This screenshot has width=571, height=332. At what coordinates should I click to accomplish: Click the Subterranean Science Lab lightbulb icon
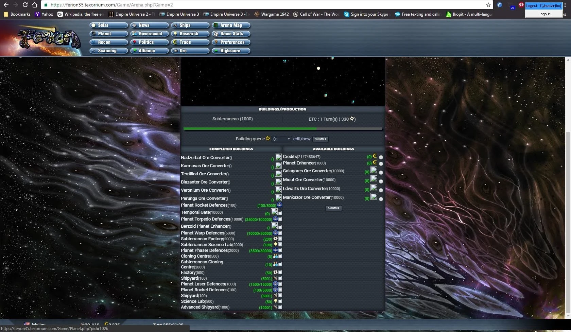coord(276,245)
